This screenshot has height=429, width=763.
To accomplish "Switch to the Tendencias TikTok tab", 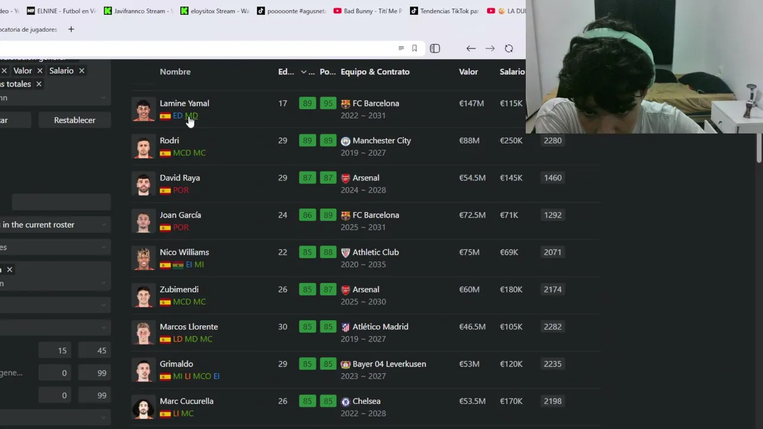I will [x=445, y=11].
